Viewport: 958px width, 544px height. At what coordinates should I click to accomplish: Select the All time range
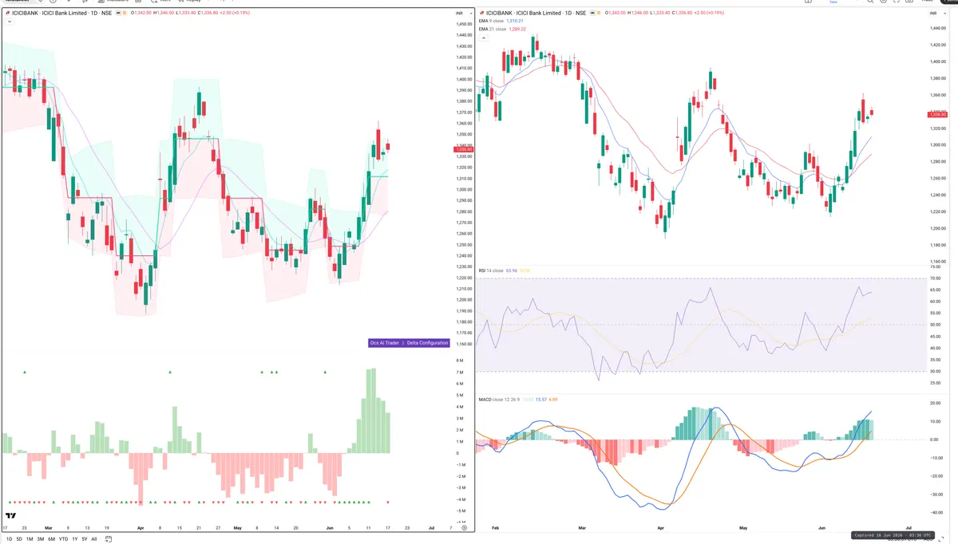point(94,539)
